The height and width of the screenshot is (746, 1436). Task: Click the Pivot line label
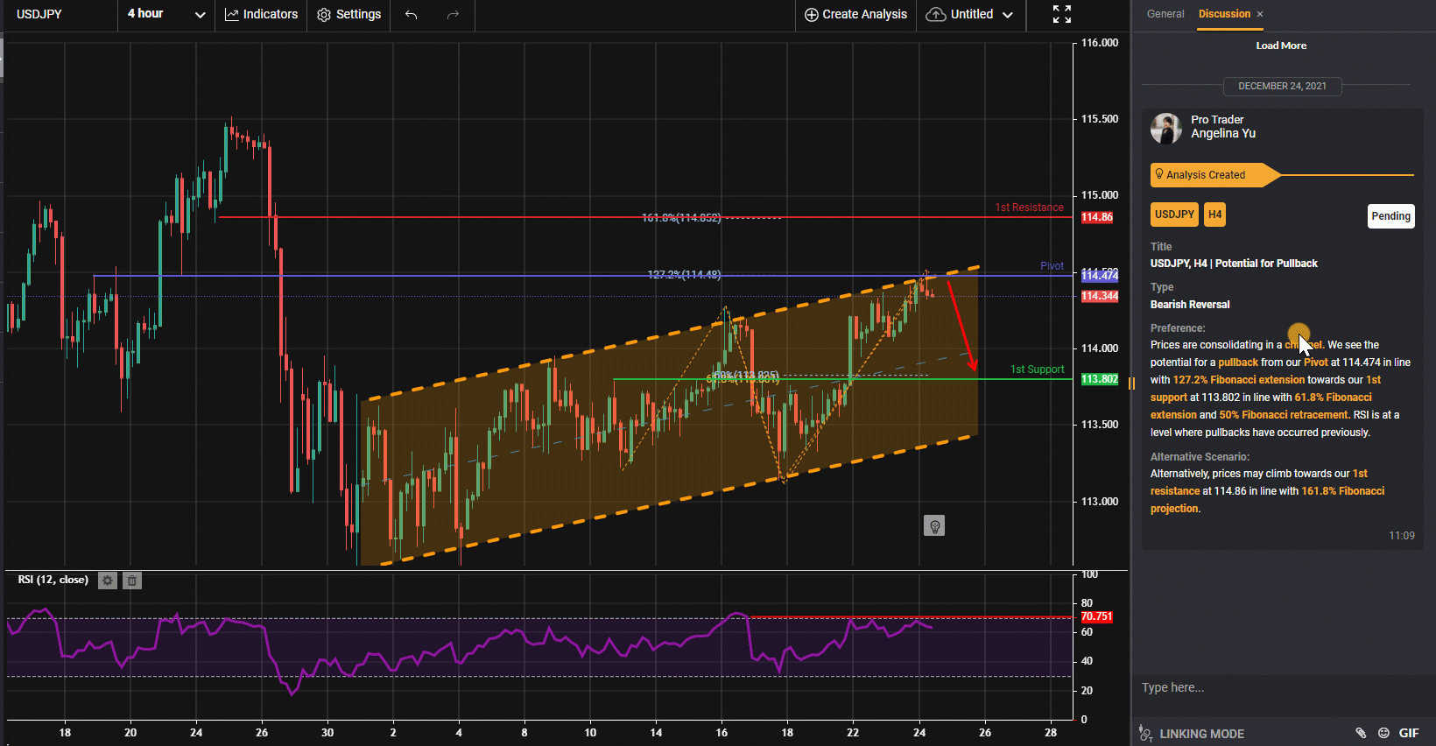[1052, 266]
